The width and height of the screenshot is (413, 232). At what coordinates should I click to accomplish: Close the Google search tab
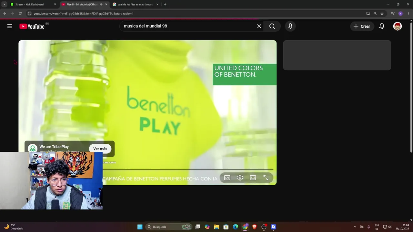tap(157, 5)
